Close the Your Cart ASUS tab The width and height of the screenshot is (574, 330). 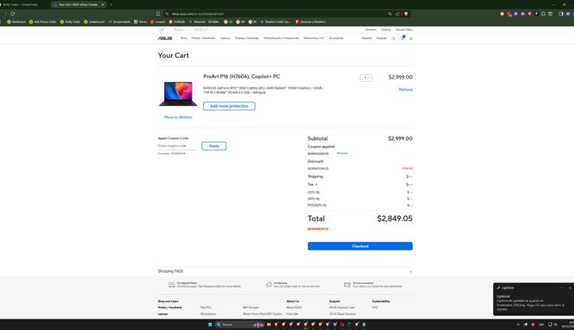point(102,5)
